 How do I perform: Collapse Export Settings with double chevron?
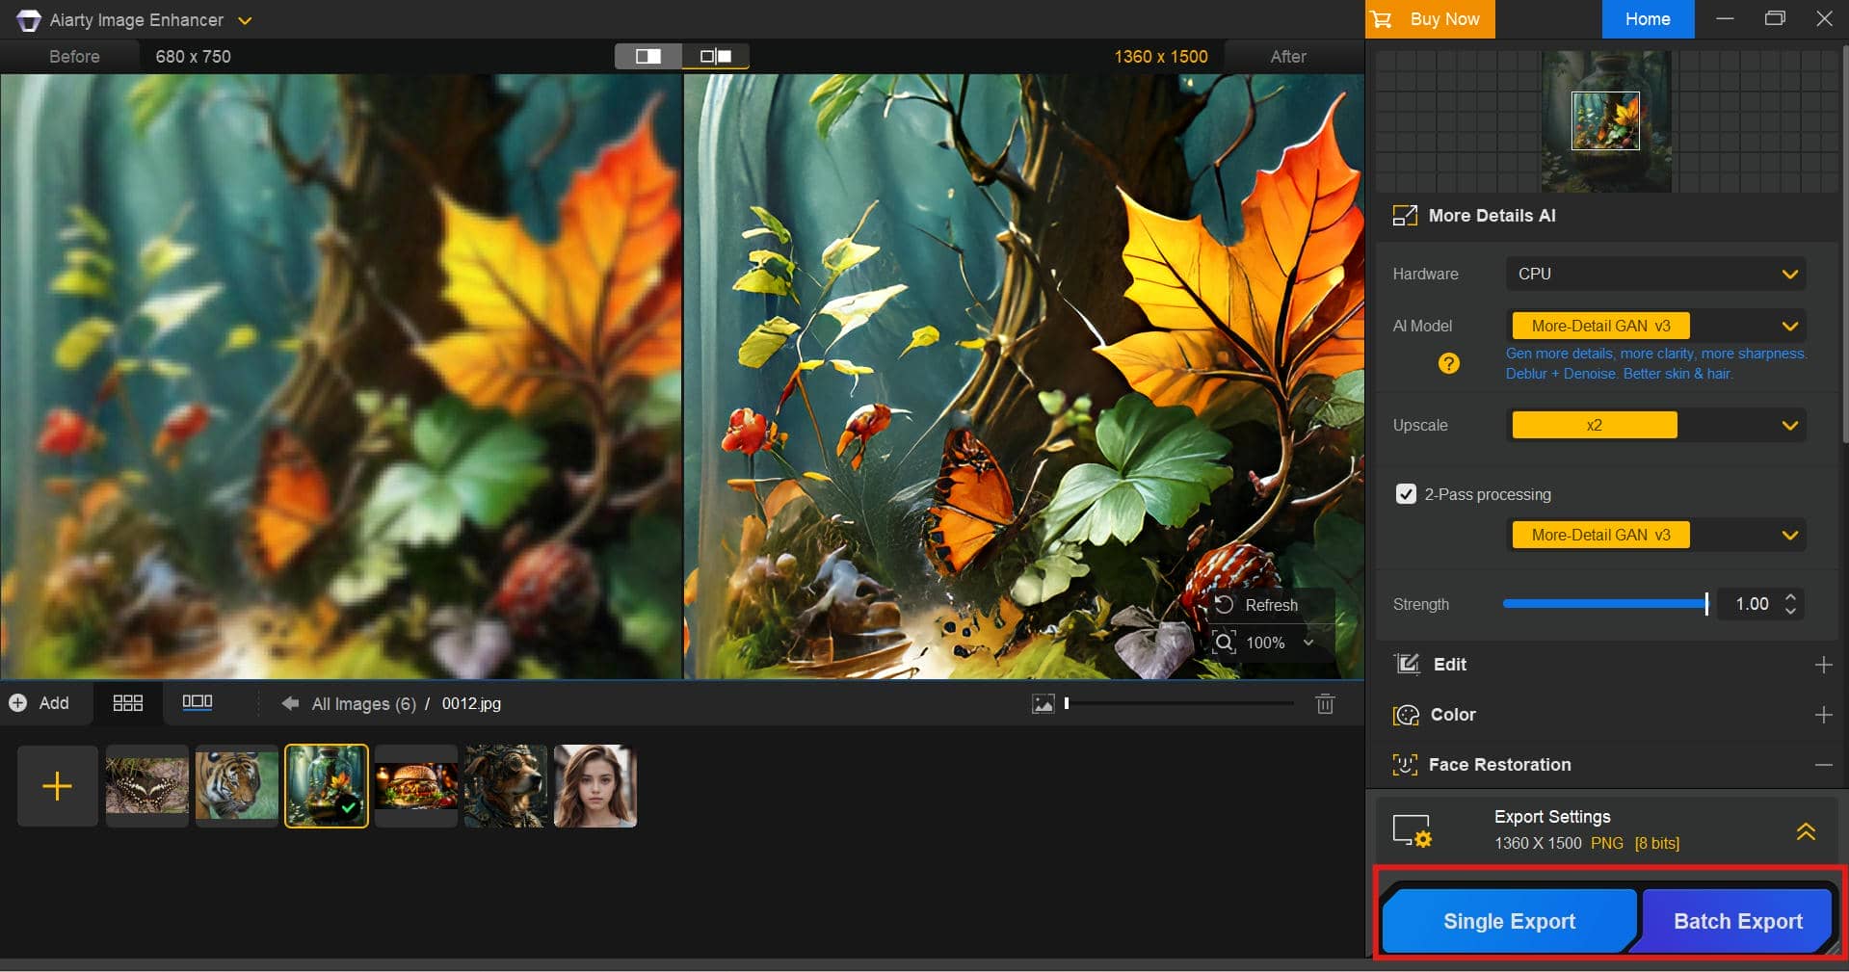1806,830
